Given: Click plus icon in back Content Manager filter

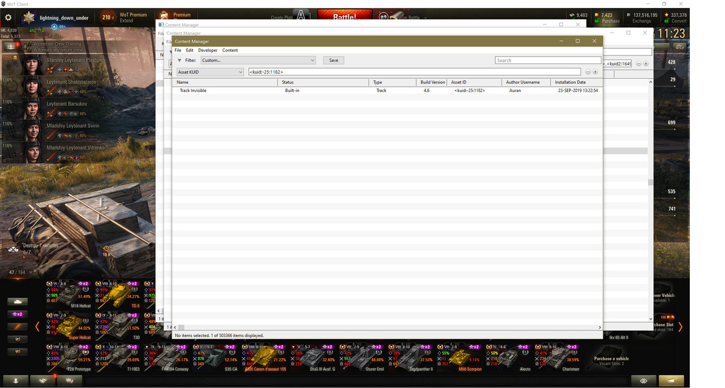Looking at the screenshot, I should pyautogui.click(x=646, y=63).
